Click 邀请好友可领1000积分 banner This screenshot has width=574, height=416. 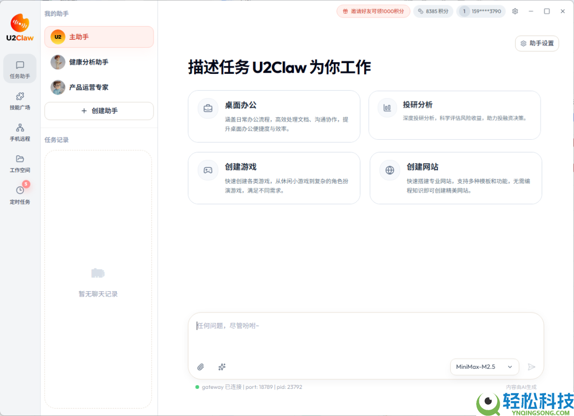[374, 11]
